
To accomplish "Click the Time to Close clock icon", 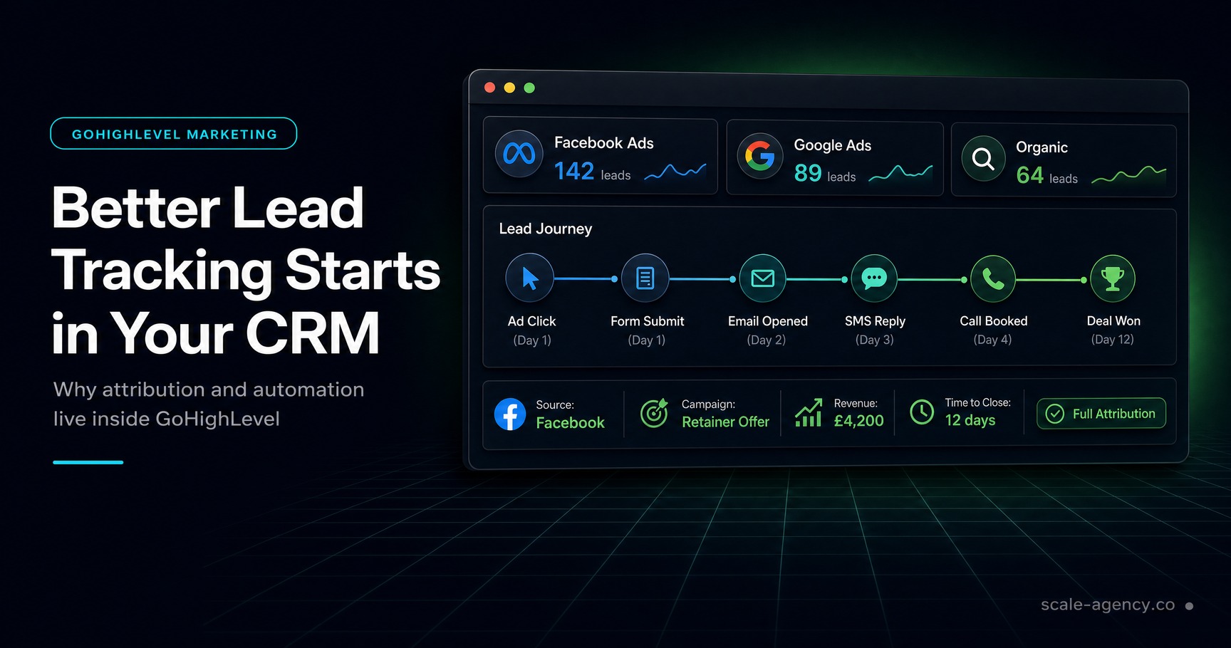I will click(922, 412).
